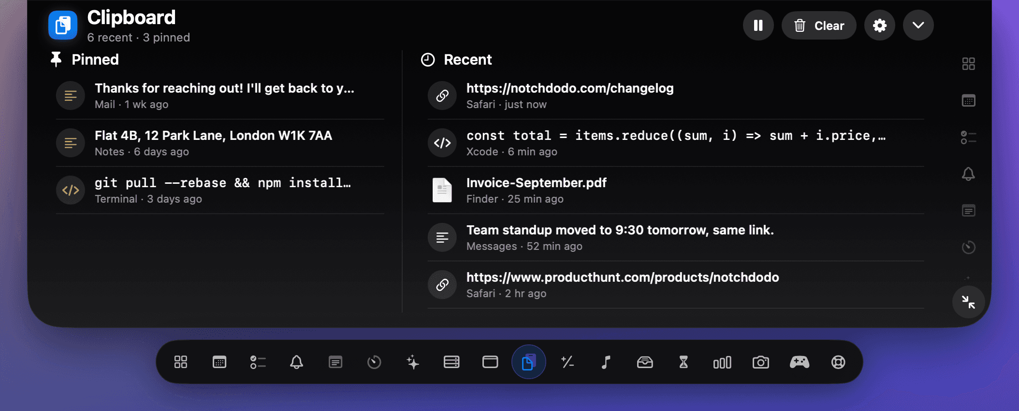The width and height of the screenshot is (1019, 411).
Task: Open the dashboard grid in the bottom dock
Action: click(181, 362)
